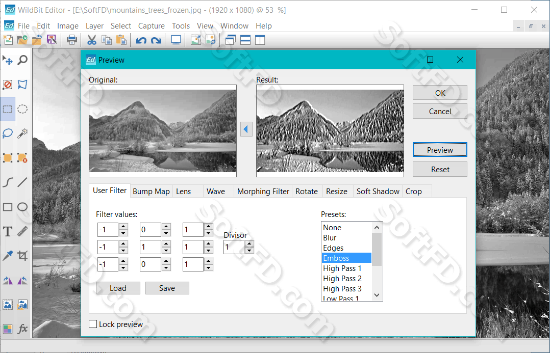Screen dimensions: 550x353
Task: Click the Result preview image
Action: 330,130
